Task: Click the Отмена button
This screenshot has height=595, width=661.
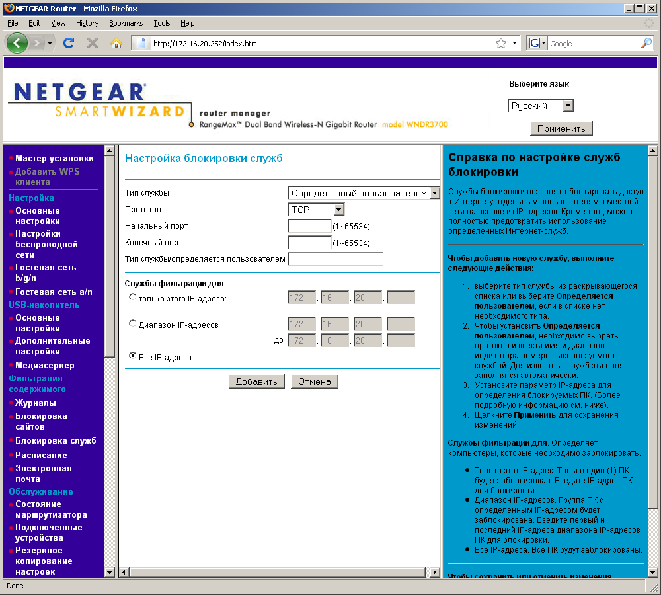Action: point(315,381)
